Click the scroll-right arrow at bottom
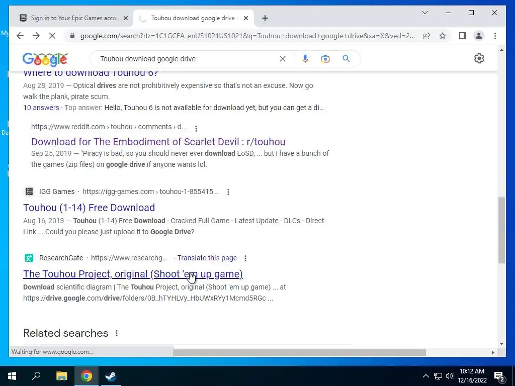The height and width of the screenshot is (386, 515). tap(493, 352)
